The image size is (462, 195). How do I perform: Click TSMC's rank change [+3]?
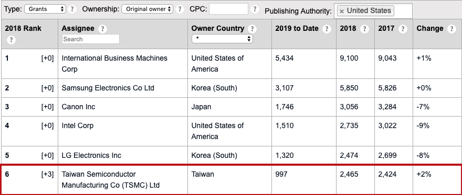click(x=47, y=174)
